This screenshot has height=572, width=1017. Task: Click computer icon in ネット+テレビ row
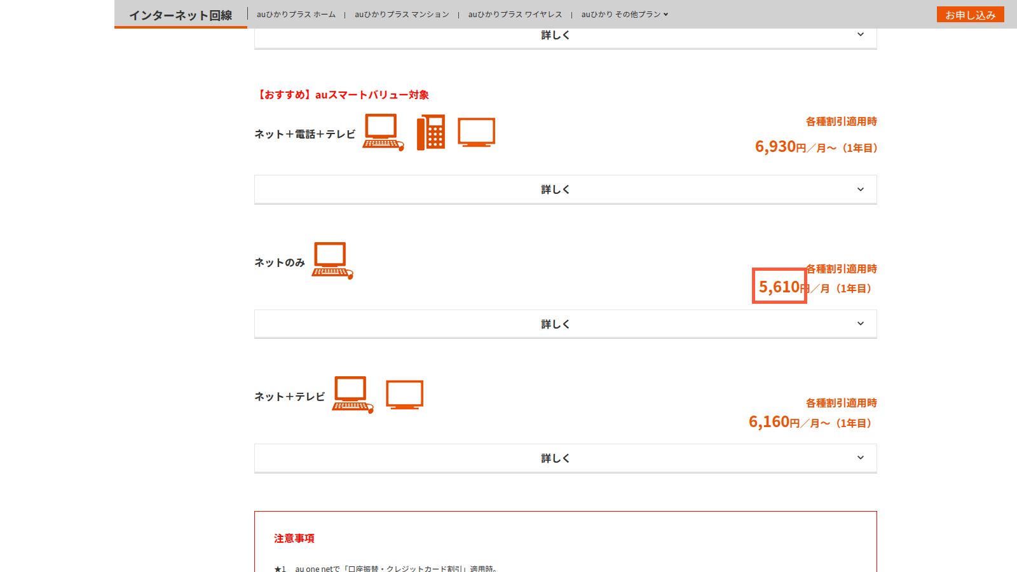353,395
